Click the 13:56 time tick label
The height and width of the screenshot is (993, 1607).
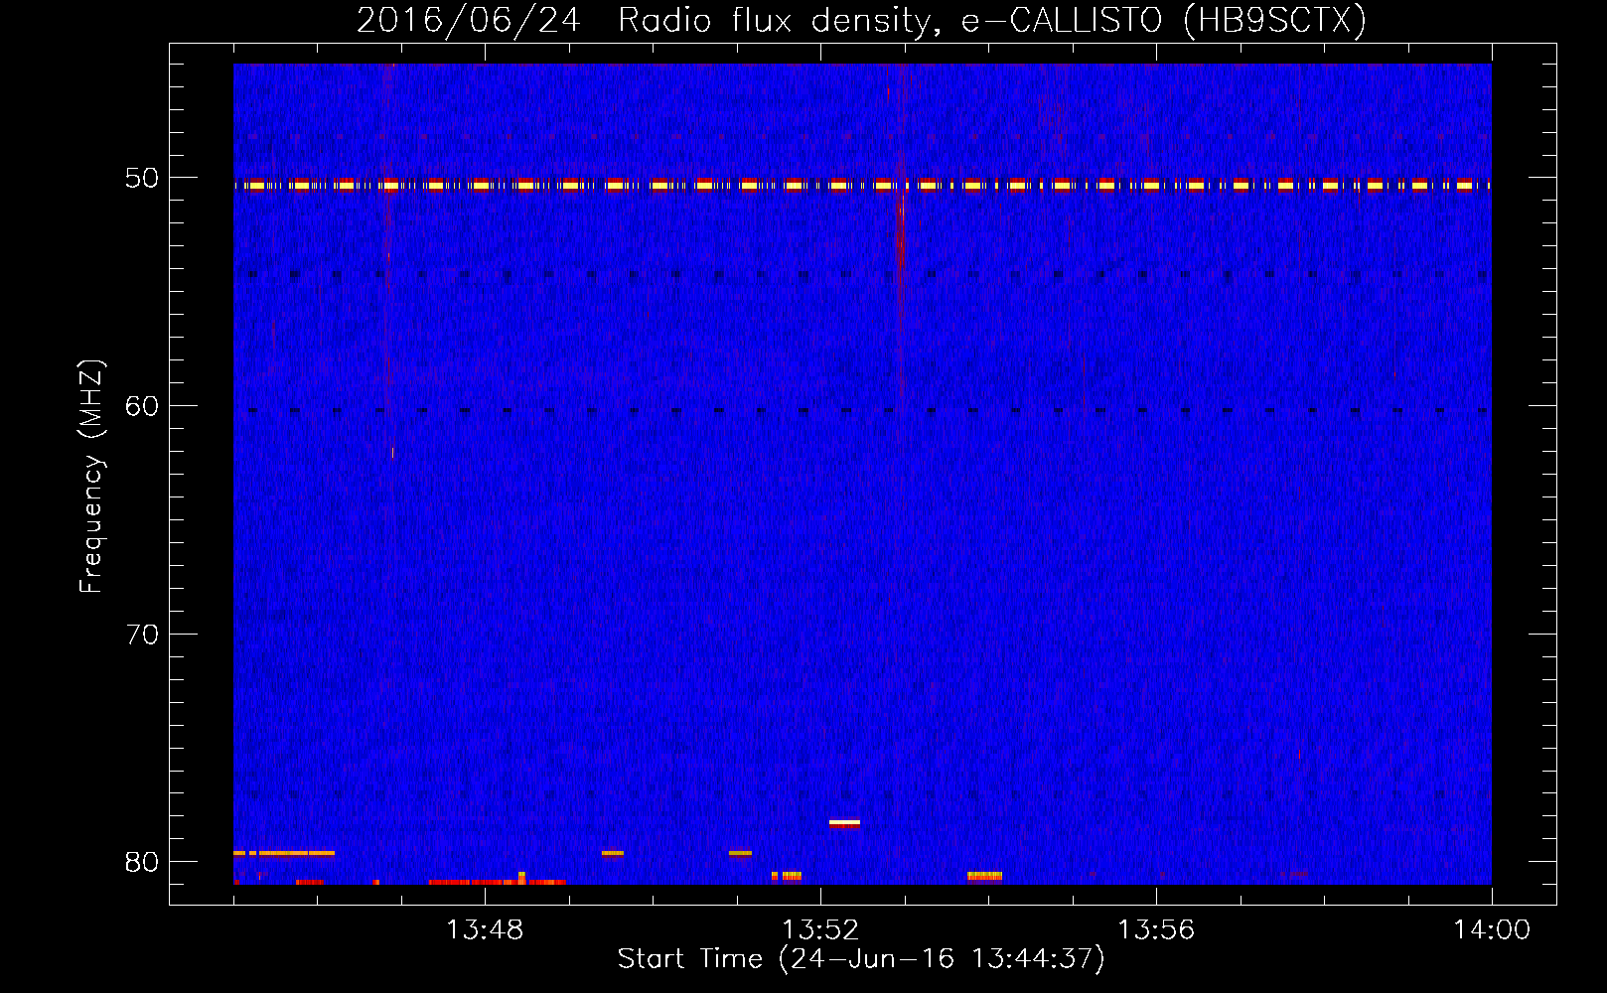1156,930
